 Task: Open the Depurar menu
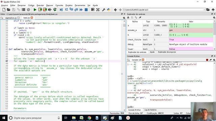coord(50,5)
